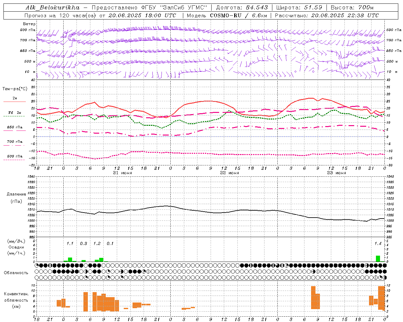Click the 0.3 precipitation total value

(83, 244)
